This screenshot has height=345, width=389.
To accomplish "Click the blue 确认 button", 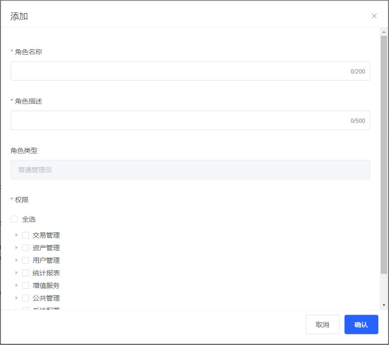I will 361,325.
